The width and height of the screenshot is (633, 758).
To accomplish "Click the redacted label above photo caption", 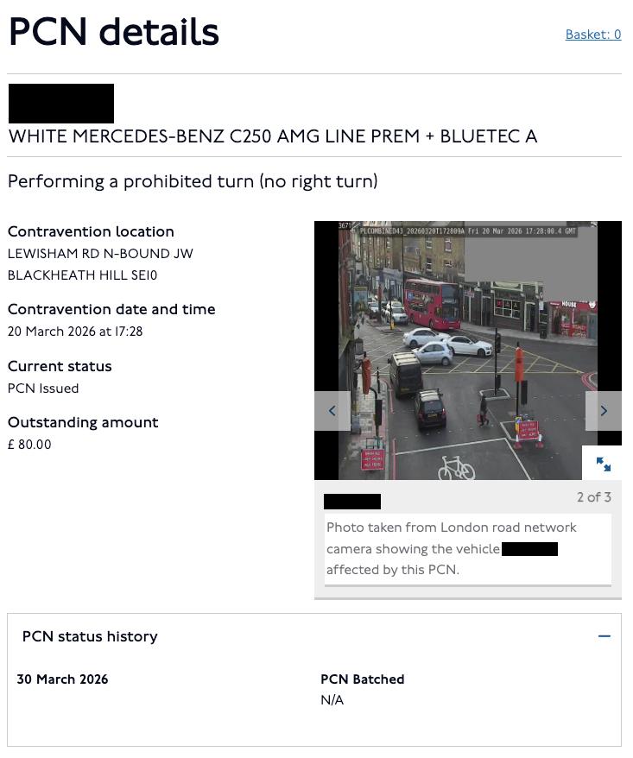I will [352, 502].
